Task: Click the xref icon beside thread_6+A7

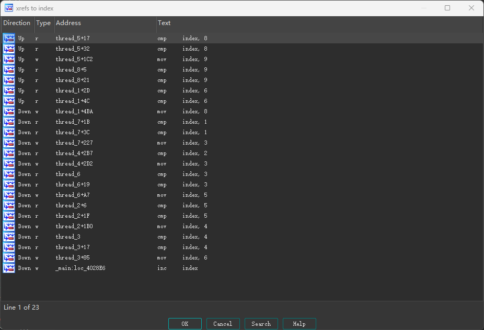Action: click(9, 195)
